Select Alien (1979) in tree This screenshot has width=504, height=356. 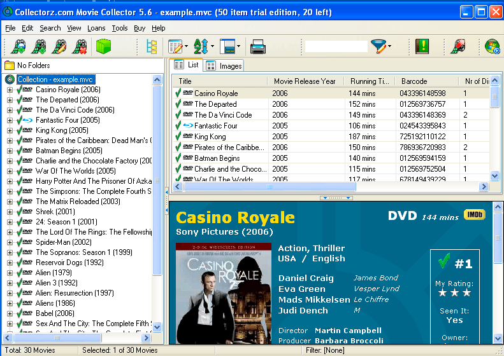point(54,273)
